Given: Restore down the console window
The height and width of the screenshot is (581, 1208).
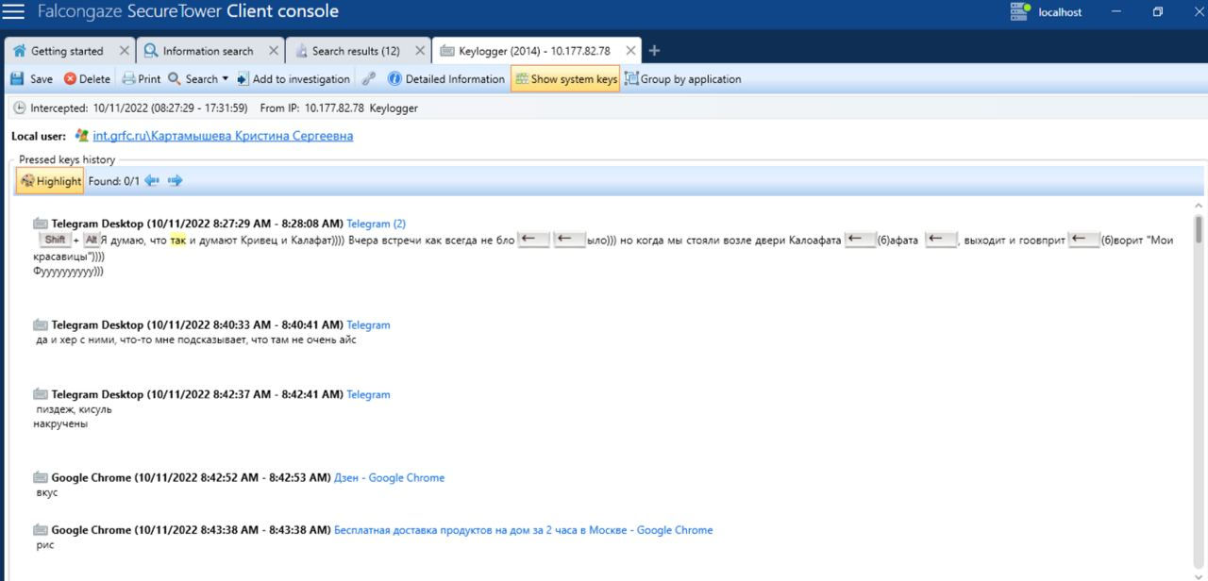Looking at the screenshot, I should tap(1158, 12).
